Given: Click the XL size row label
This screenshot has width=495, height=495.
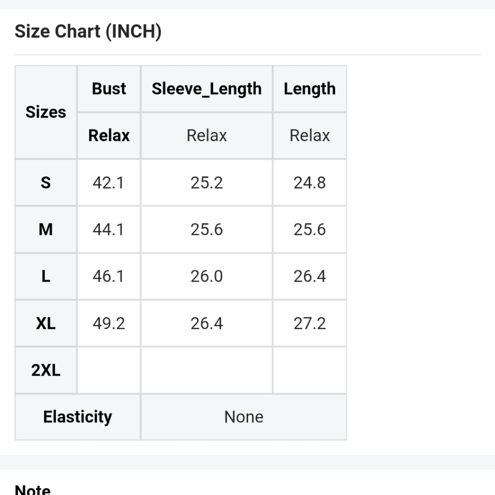Looking at the screenshot, I should tap(46, 323).
